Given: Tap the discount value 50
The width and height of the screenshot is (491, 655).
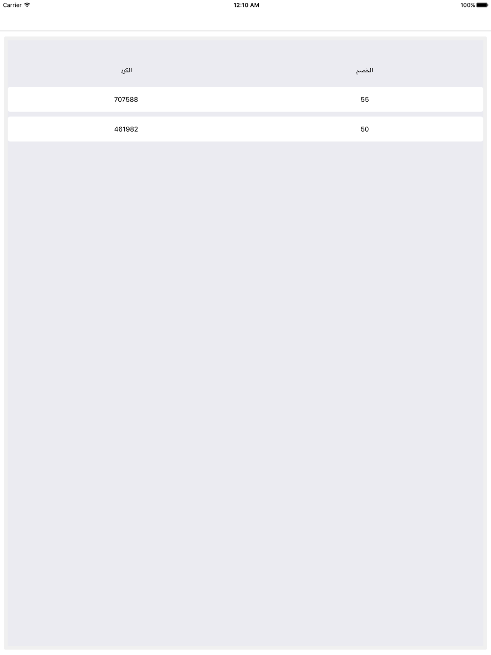Looking at the screenshot, I should [x=364, y=129].
